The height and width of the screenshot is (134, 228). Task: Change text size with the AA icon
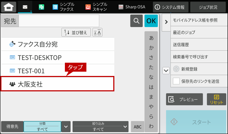click(98, 32)
